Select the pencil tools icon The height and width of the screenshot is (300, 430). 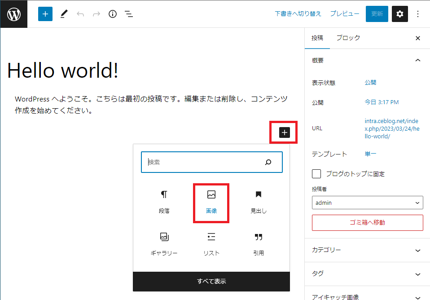coord(64,14)
